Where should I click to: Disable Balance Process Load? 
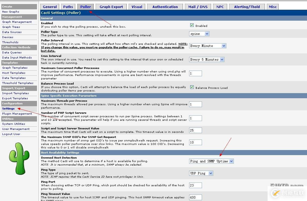coord(192,87)
